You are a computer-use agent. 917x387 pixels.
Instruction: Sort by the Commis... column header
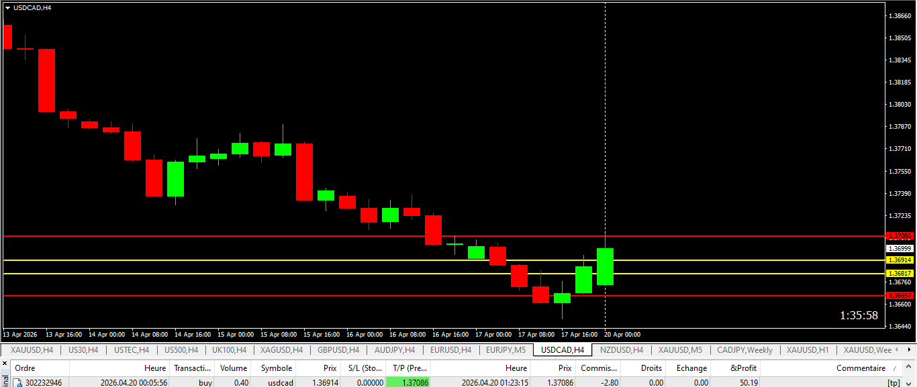(599, 368)
